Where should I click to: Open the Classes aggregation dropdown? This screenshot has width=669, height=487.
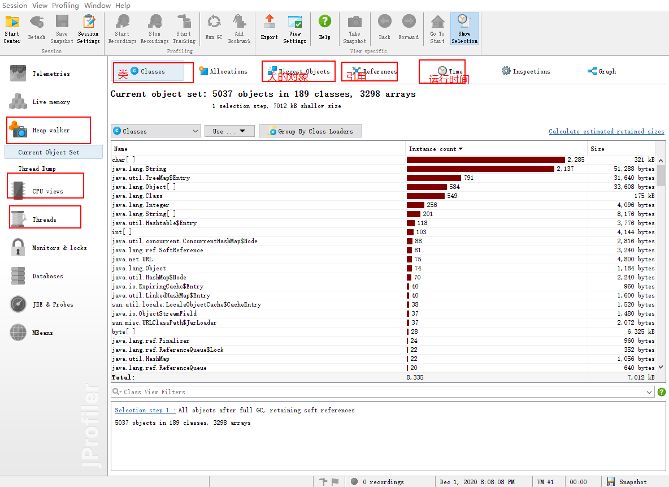click(x=156, y=131)
